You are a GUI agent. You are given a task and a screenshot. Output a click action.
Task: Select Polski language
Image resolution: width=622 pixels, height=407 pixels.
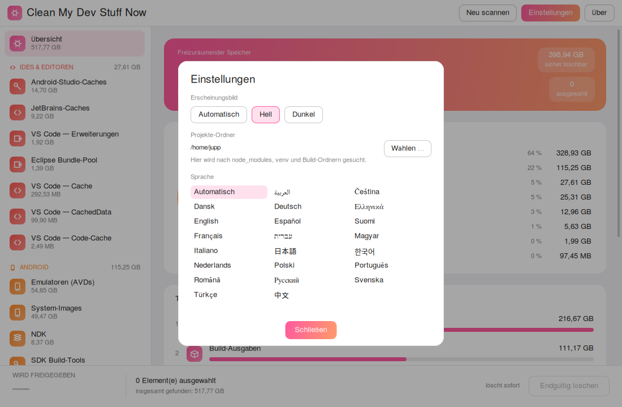(x=309, y=265)
